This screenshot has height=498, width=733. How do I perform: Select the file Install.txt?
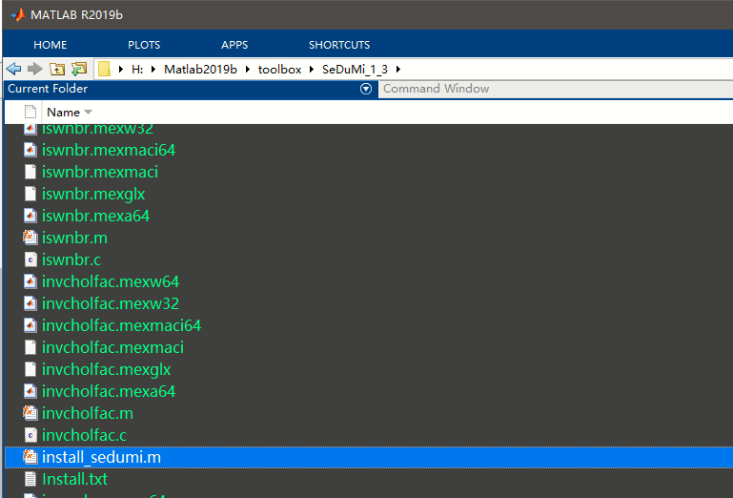[x=74, y=479]
